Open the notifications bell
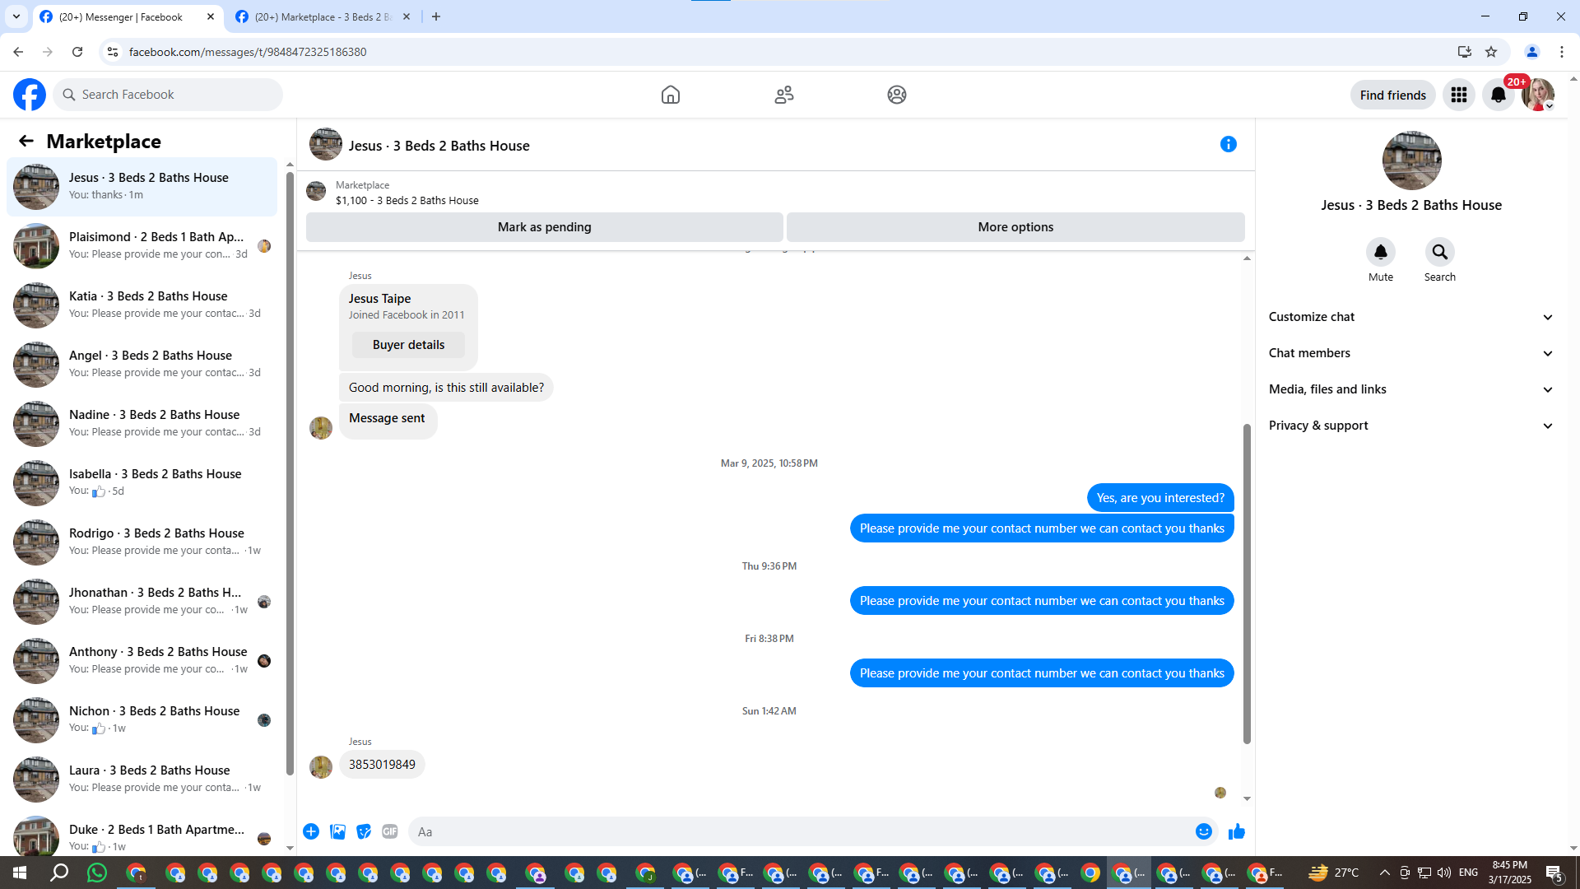The height and width of the screenshot is (889, 1580). click(x=1499, y=95)
